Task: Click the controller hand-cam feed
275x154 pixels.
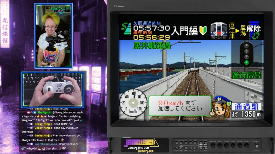Action: 53,89
